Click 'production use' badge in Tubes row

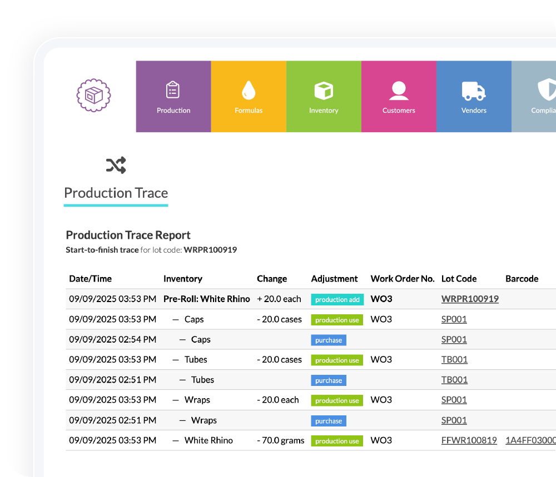337,360
